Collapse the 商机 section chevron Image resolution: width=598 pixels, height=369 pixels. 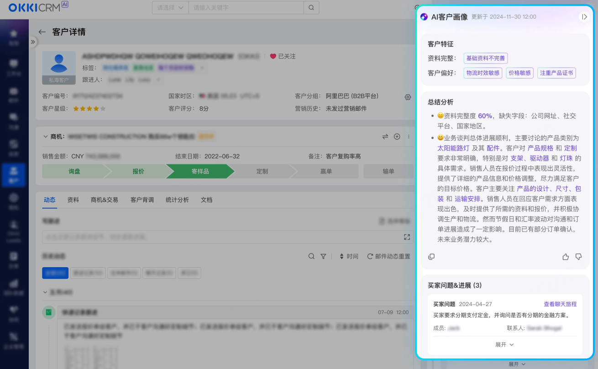pyautogui.click(x=45, y=137)
